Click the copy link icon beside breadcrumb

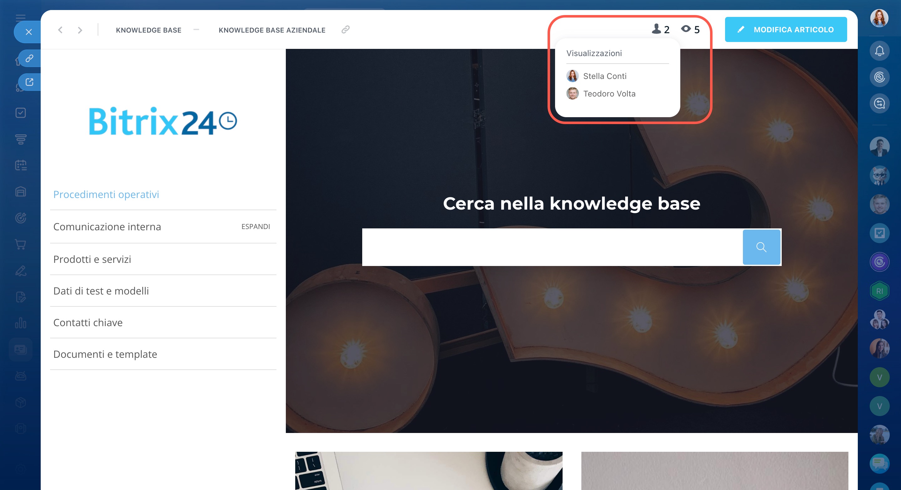[345, 30]
